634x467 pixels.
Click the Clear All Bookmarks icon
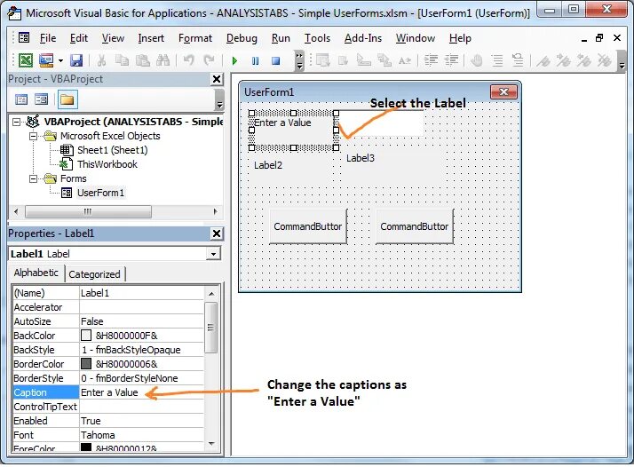[605, 61]
